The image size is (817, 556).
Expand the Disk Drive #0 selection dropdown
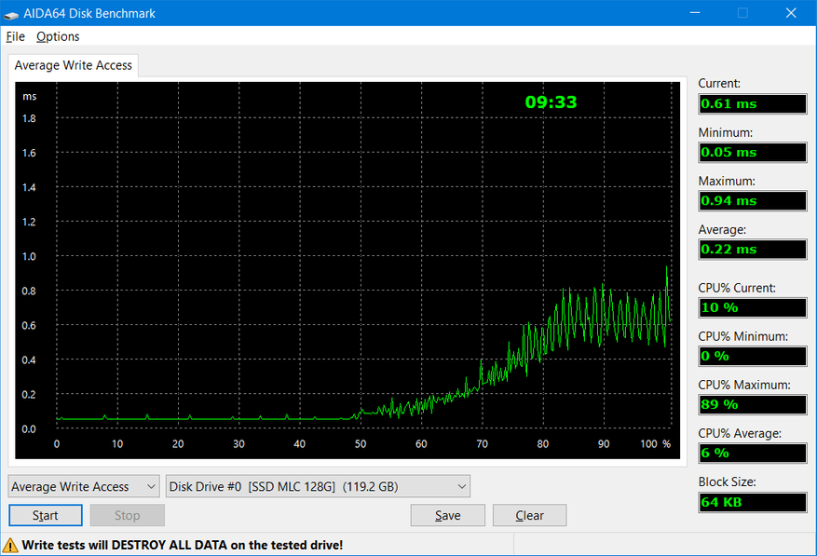pos(318,486)
